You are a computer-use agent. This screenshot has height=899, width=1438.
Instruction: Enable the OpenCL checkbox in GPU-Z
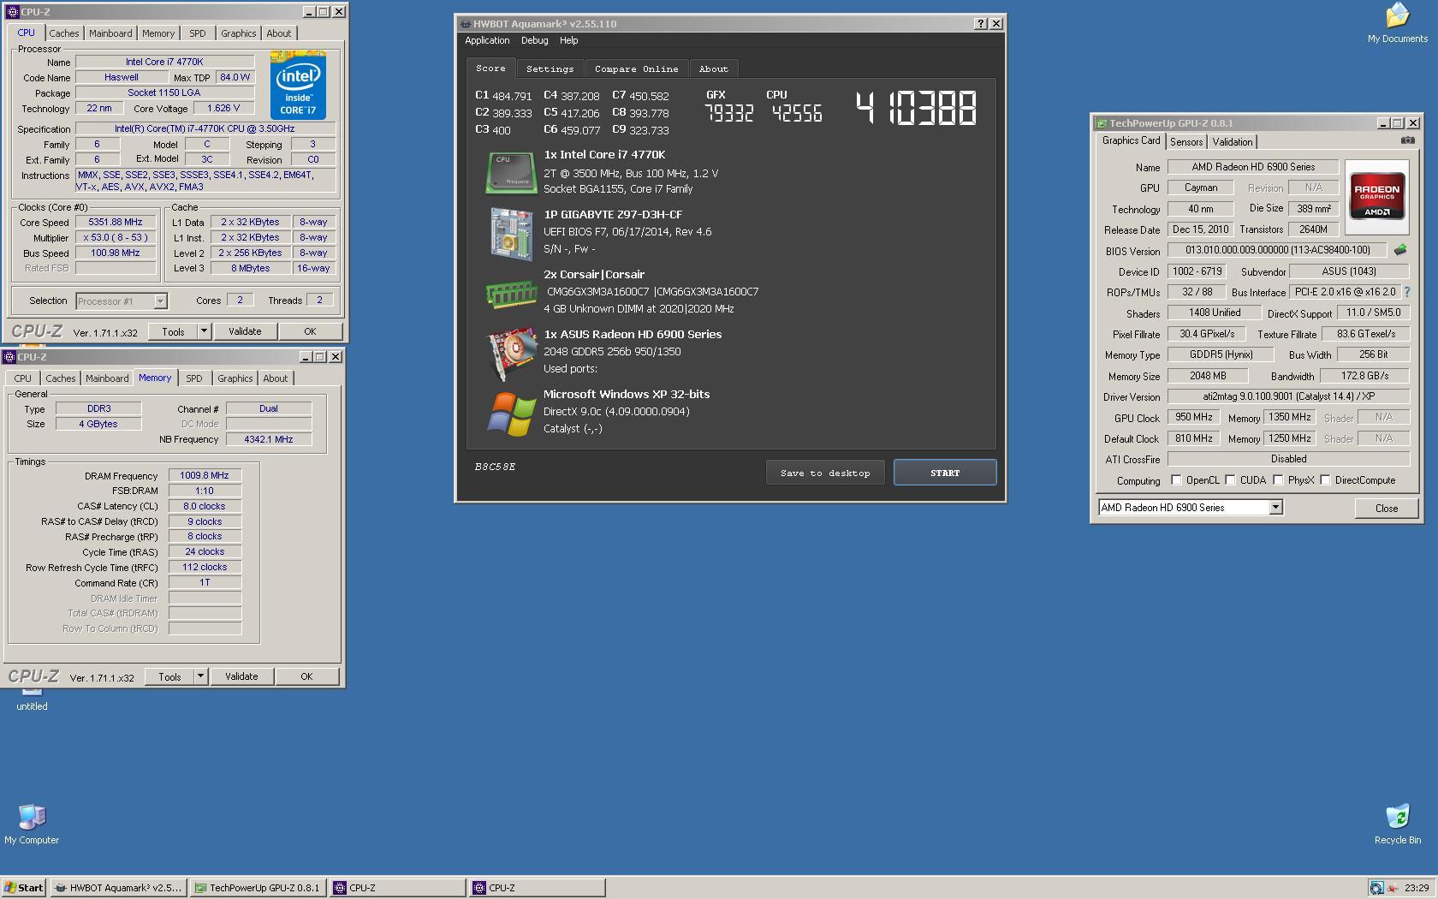click(1176, 480)
